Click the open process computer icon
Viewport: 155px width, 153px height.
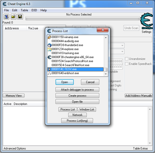(6, 17)
